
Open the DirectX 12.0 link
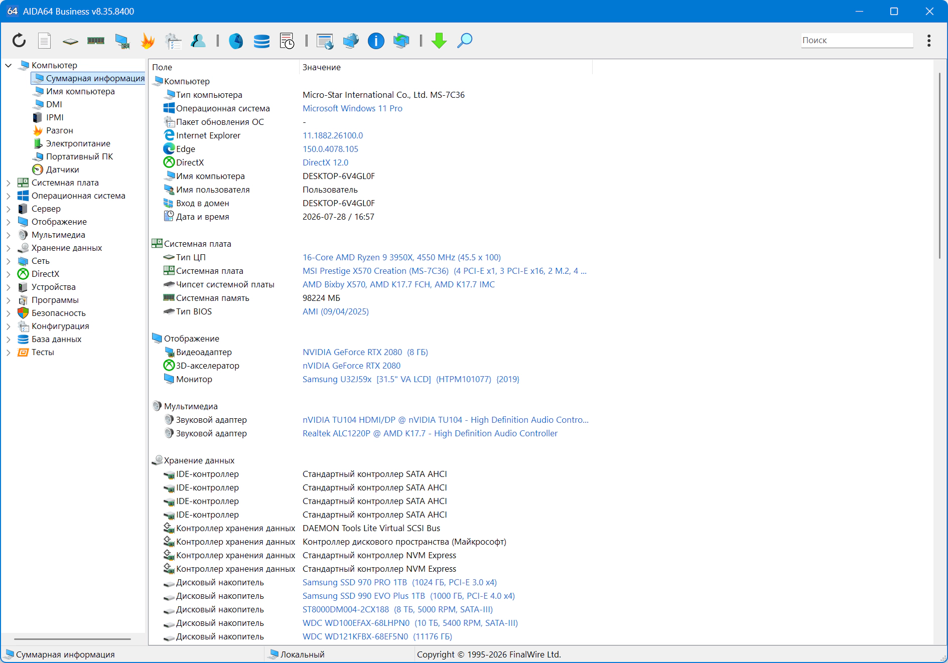(325, 162)
